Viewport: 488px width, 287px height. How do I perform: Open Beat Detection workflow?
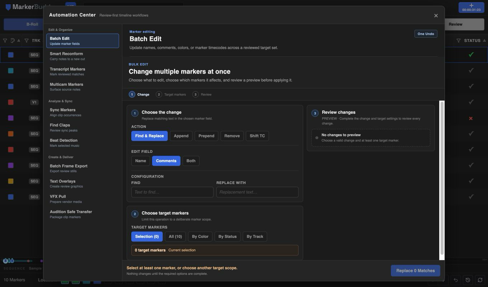[83, 143]
